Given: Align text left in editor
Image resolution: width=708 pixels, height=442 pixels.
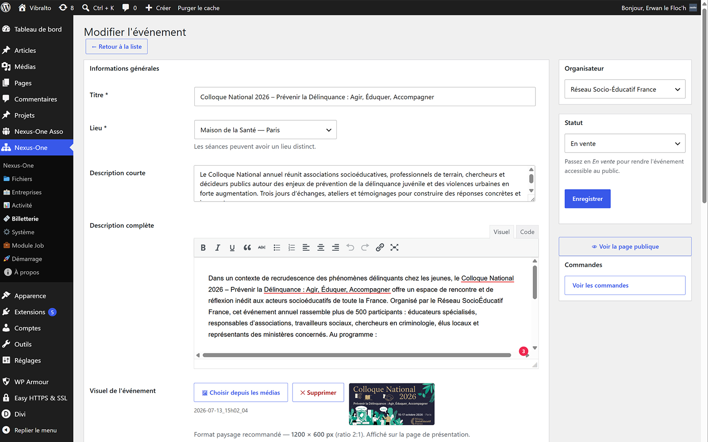Looking at the screenshot, I should 306,248.
